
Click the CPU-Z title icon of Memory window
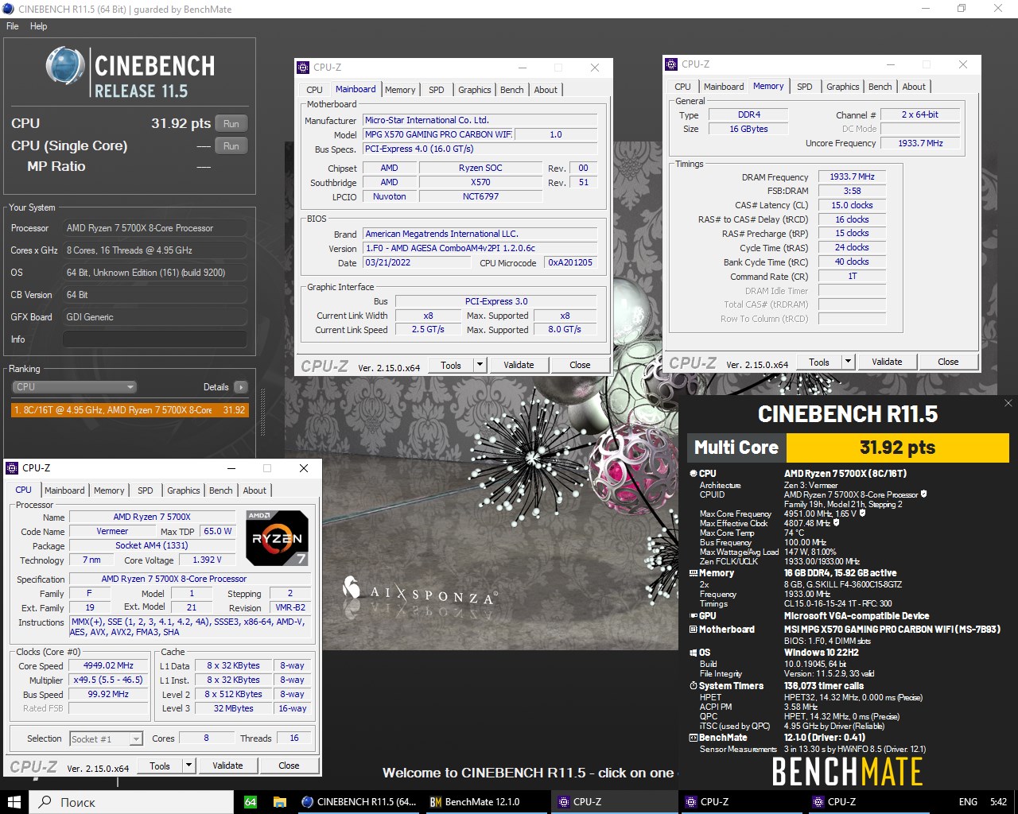[x=672, y=64]
